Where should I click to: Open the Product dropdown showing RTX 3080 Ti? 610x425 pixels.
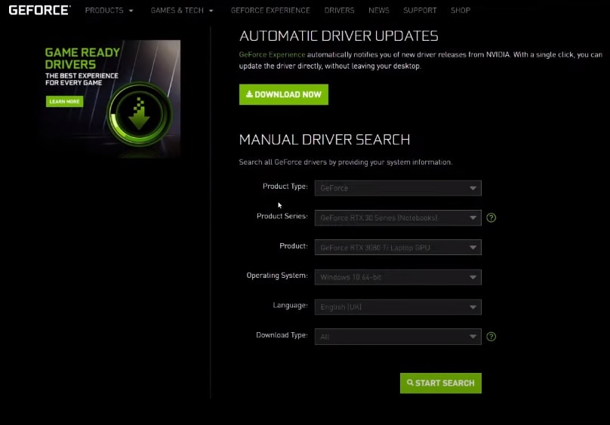[x=398, y=248]
